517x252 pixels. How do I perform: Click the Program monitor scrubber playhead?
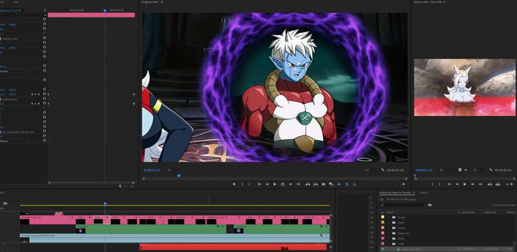pos(178,175)
